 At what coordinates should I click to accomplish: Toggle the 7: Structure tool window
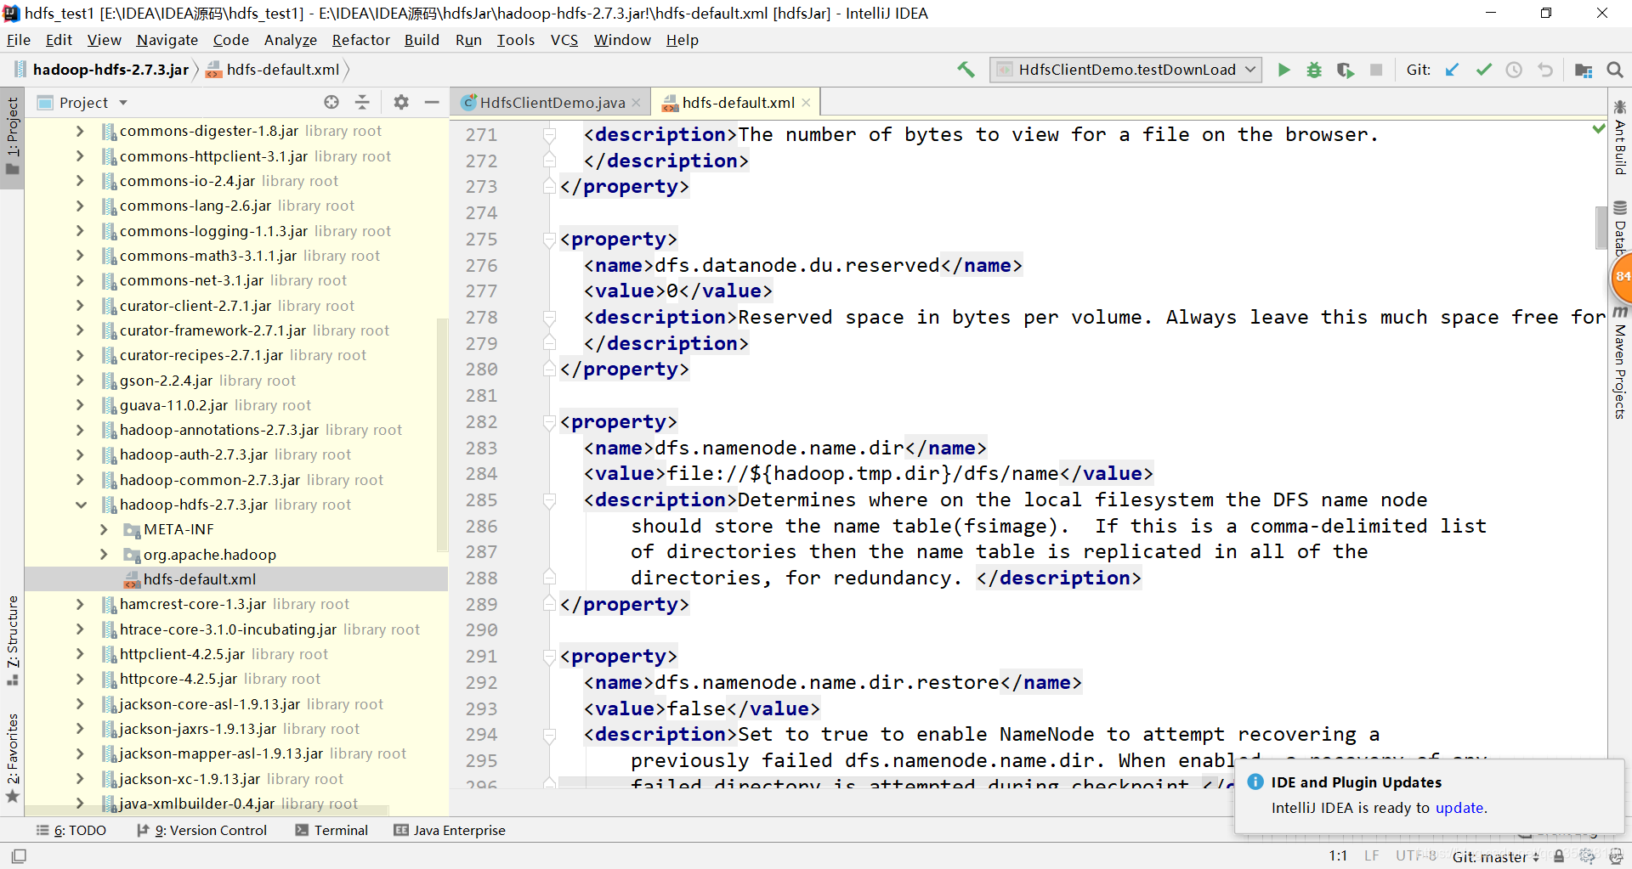12,640
